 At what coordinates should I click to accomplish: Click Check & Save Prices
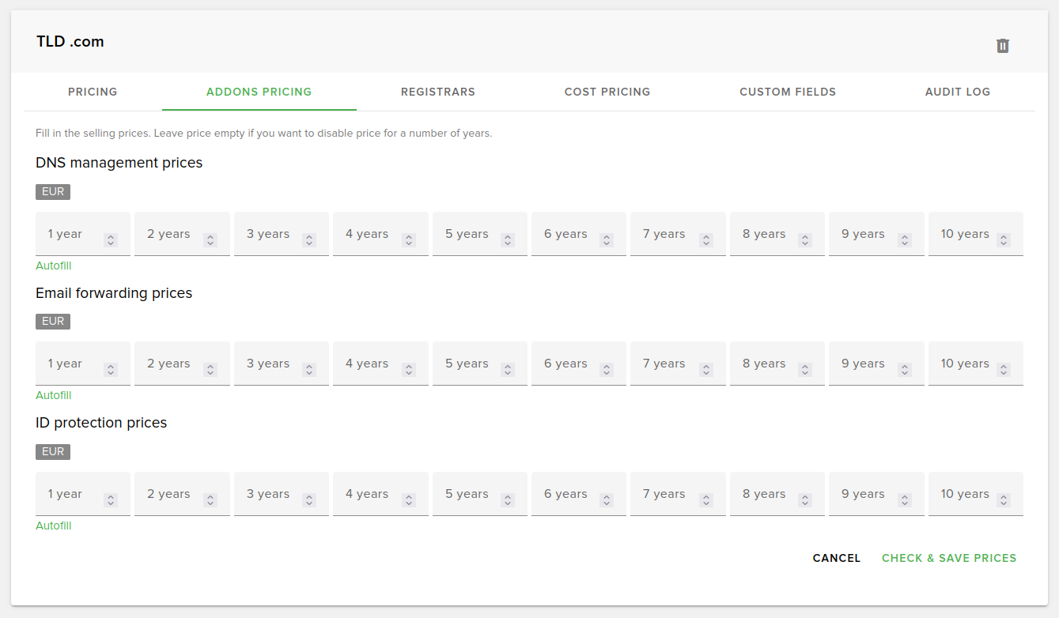(948, 558)
